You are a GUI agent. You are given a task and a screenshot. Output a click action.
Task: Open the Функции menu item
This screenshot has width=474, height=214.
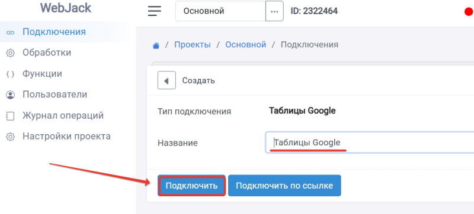click(x=42, y=73)
